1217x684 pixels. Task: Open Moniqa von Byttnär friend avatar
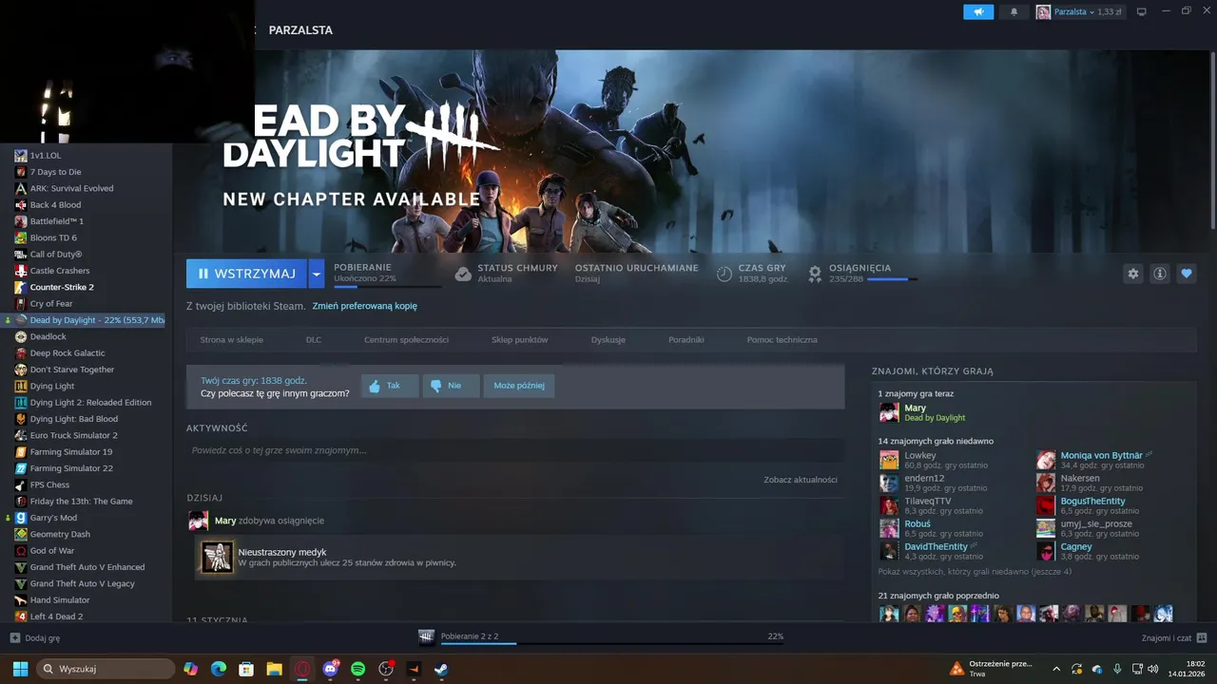[1046, 460]
